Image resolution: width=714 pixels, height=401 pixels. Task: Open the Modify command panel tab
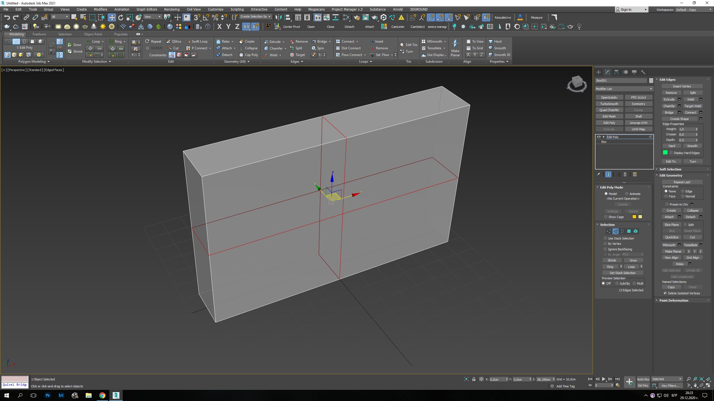607,72
